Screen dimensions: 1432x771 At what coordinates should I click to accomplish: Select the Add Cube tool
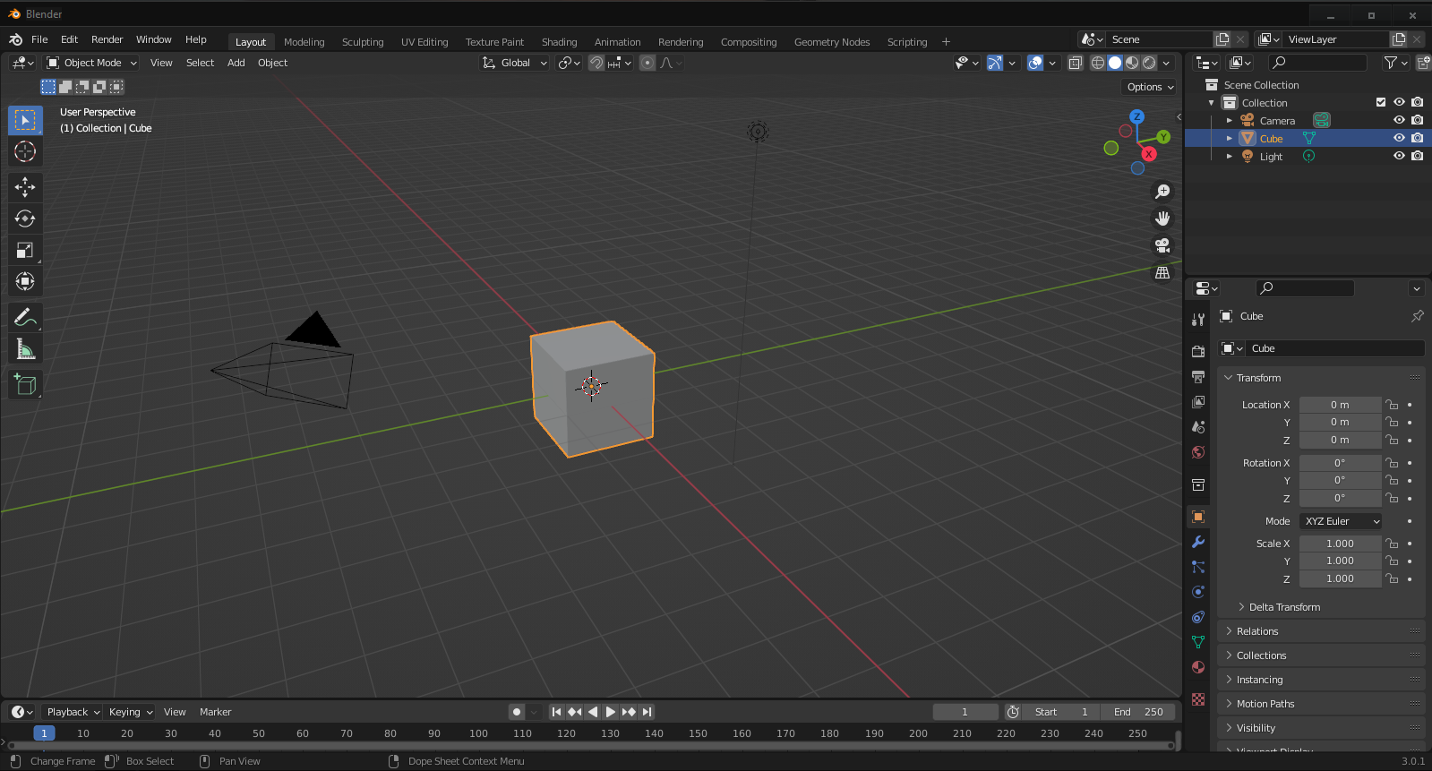click(x=25, y=384)
